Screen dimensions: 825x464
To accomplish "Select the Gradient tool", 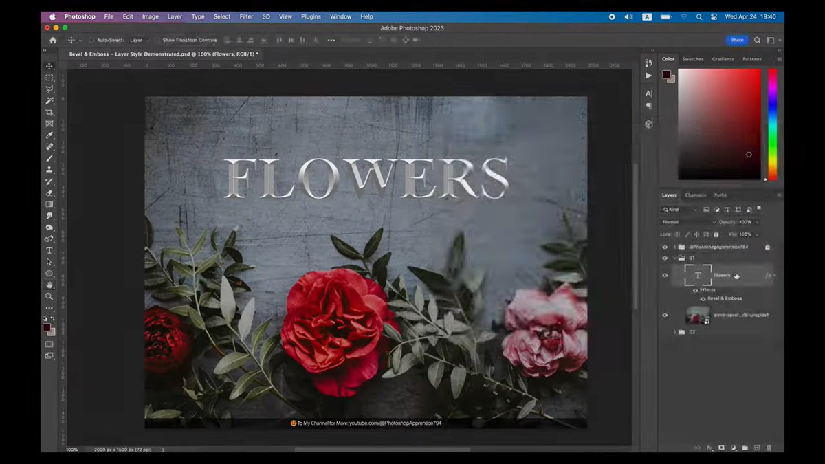I will (x=49, y=204).
